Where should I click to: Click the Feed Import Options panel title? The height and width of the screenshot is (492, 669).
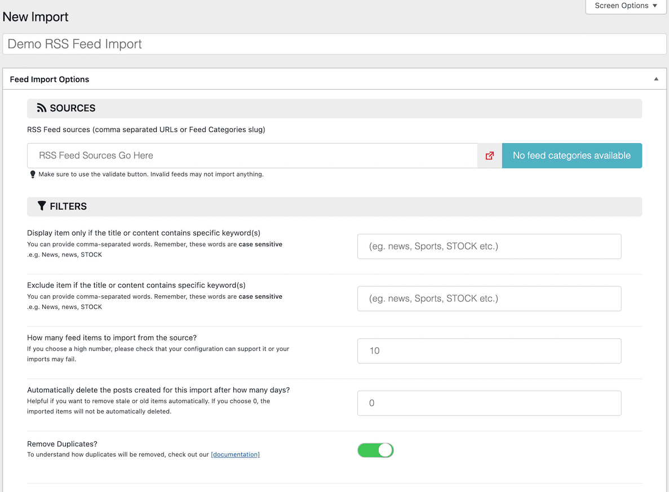(50, 79)
